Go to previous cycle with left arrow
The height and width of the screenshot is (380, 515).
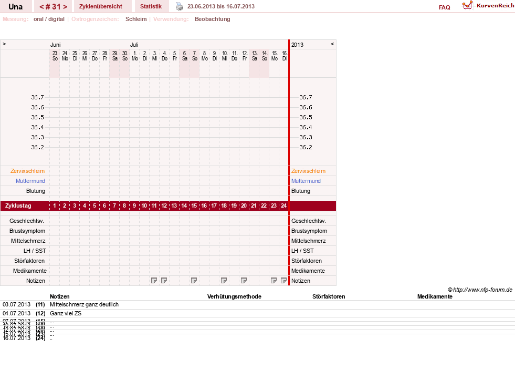pos(41,7)
